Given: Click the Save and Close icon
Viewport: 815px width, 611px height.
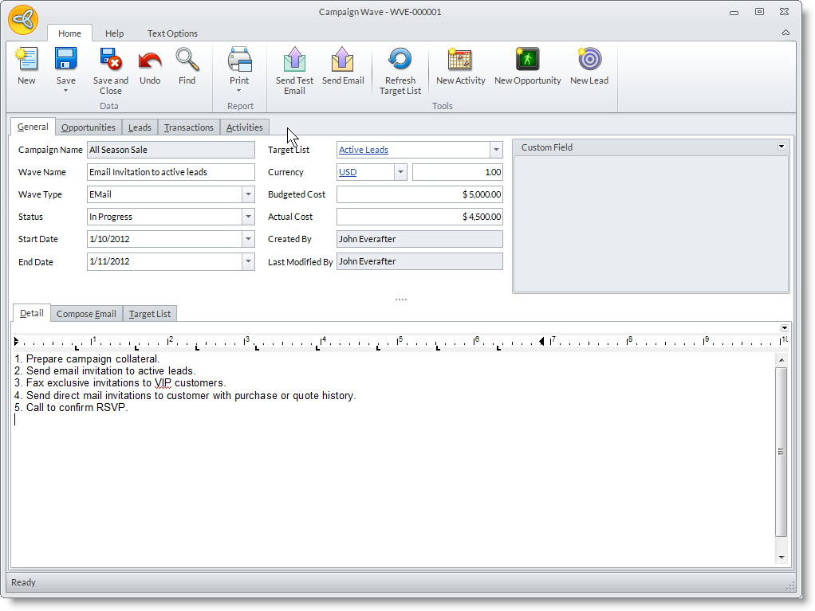Looking at the screenshot, I should 110,61.
